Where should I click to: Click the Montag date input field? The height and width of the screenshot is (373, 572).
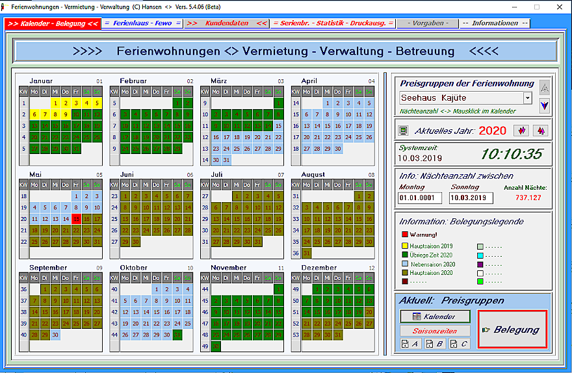[415, 198]
